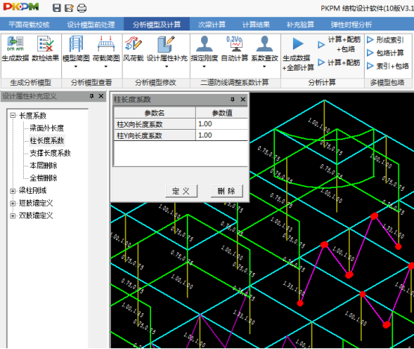Close the 柱长度系数 dialog
The width and height of the screenshot is (414, 349).
point(243,99)
